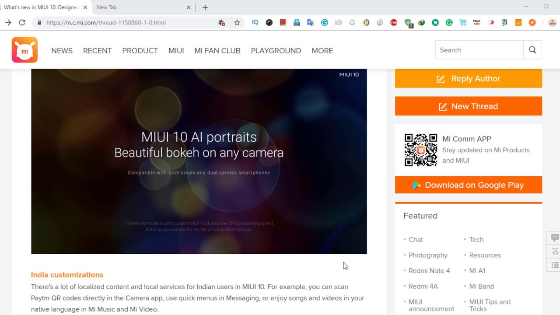Click the Mi Comm APP QR code
Image resolution: width=560 pixels, height=315 pixels.
(421, 150)
